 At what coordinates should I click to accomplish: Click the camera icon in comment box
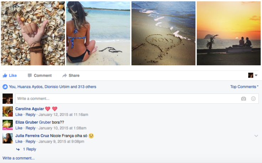243,99
